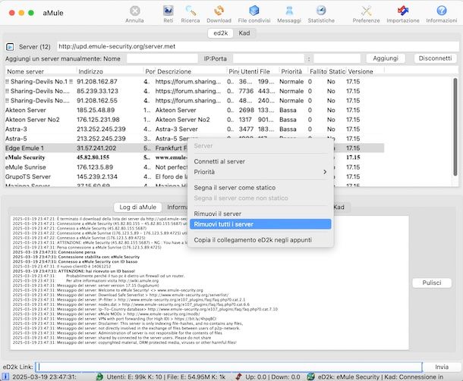Select the Log di aMule tab
Screen dimensions: 463x381
138,207
